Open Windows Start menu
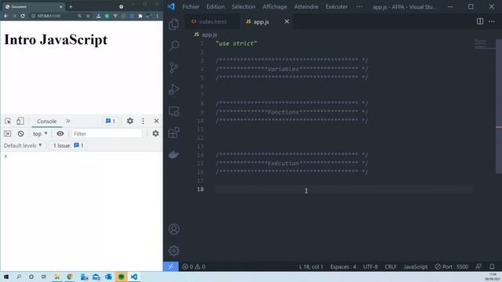The height and width of the screenshot is (282, 502). coord(6,277)
